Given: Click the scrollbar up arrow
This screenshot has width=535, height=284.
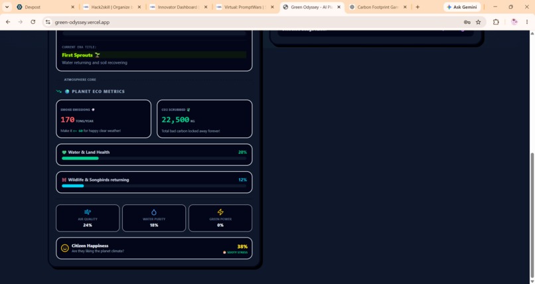Looking at the screenshot, I should click(x=532, y=33).
